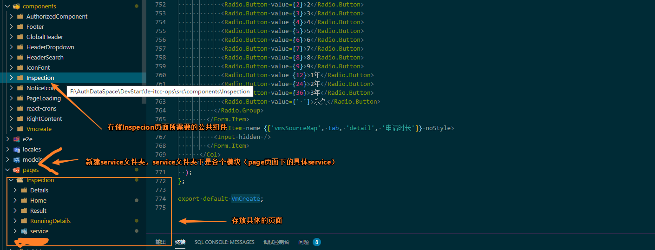This screenshot has width=655, height=250.
Task: Click line number 752 in gutter
Action: [x=160, y=4]
